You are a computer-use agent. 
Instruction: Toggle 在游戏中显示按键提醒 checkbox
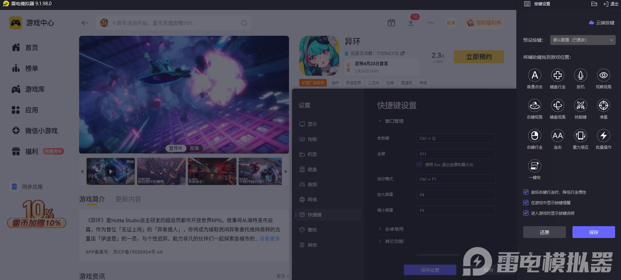click(526, 203)
